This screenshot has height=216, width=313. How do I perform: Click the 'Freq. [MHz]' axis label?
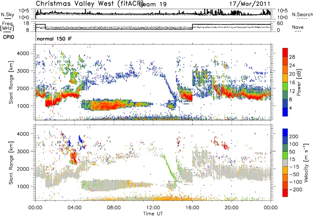(7, 26)
